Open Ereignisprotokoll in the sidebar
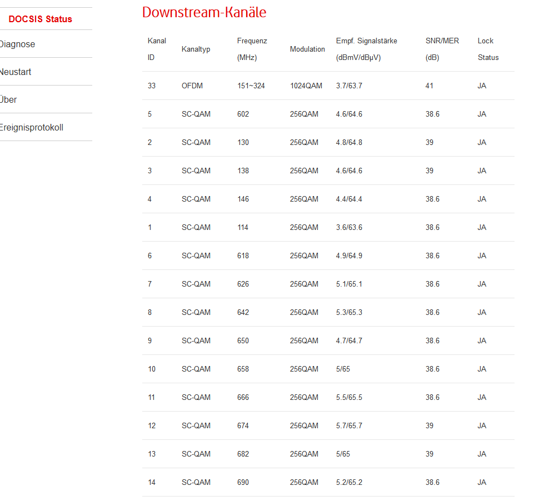This screenshot has height=501, width=554. pos(32,127)
